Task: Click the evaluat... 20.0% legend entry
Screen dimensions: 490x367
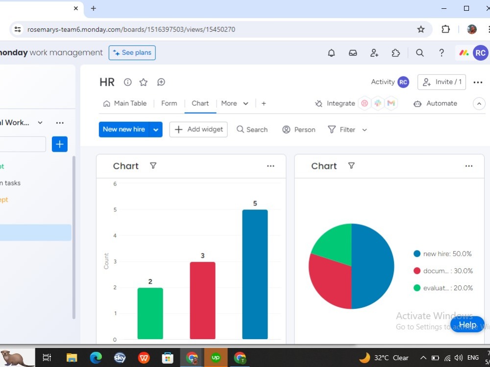Action: 443,288
